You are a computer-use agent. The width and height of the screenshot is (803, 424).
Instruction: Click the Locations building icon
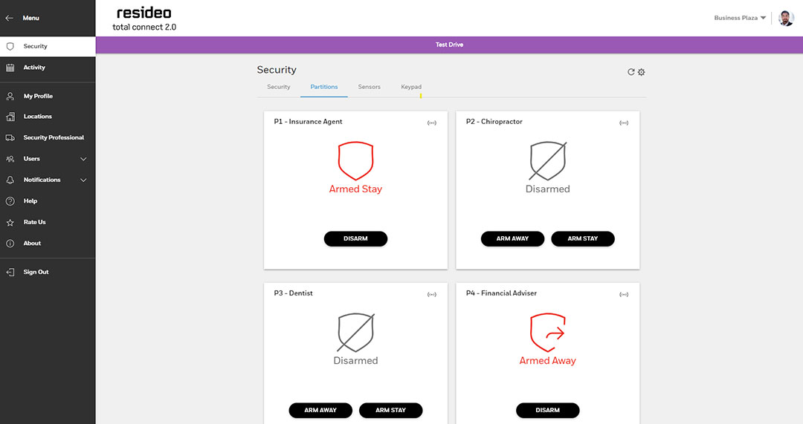click(10, 117)
